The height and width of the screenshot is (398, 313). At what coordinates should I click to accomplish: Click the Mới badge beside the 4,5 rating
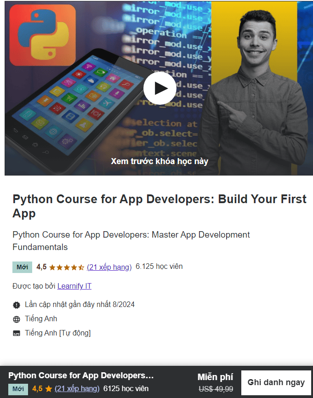[23, 267]
